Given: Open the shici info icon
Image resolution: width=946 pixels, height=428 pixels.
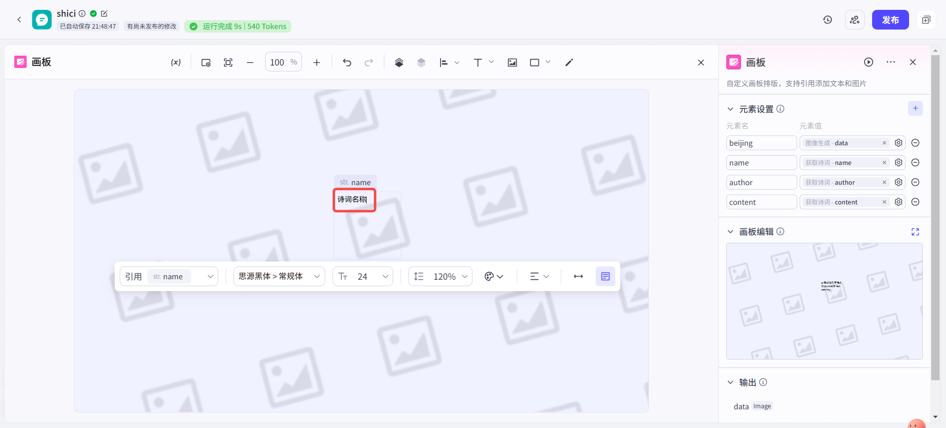Looking at the screenshot, I should [x=82, y=14].
